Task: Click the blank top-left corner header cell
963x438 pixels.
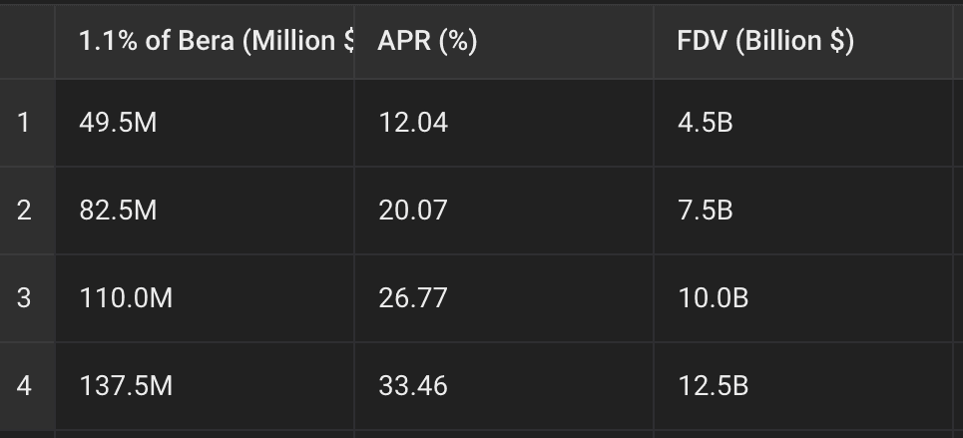Action: tap(27, 42)
